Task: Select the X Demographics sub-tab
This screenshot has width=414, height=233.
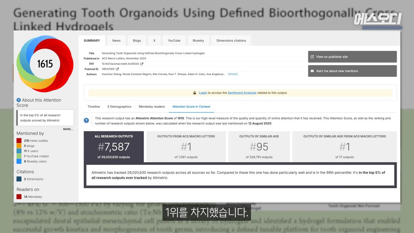Action: tap(119, 106)
